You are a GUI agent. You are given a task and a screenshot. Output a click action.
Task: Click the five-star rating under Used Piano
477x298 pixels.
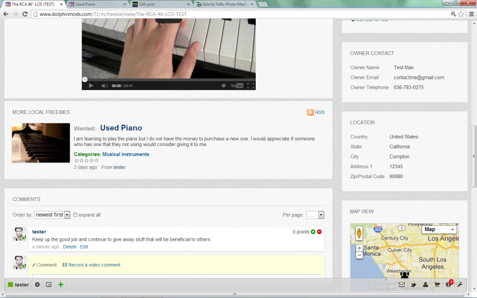[86, 160]
